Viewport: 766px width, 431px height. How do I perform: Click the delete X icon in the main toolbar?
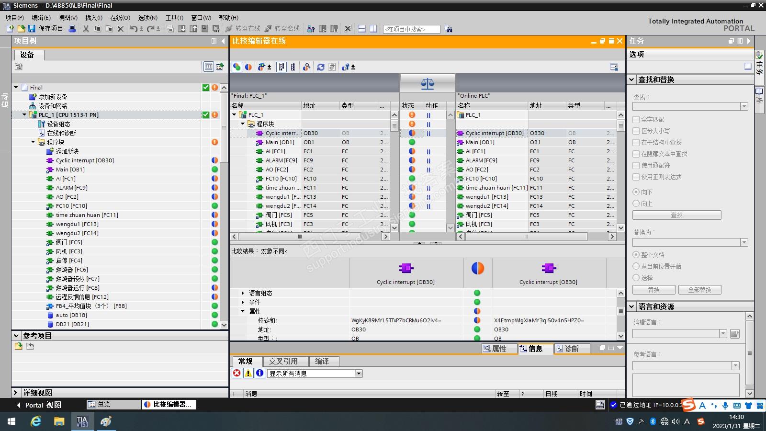click(x=121, y=29)
